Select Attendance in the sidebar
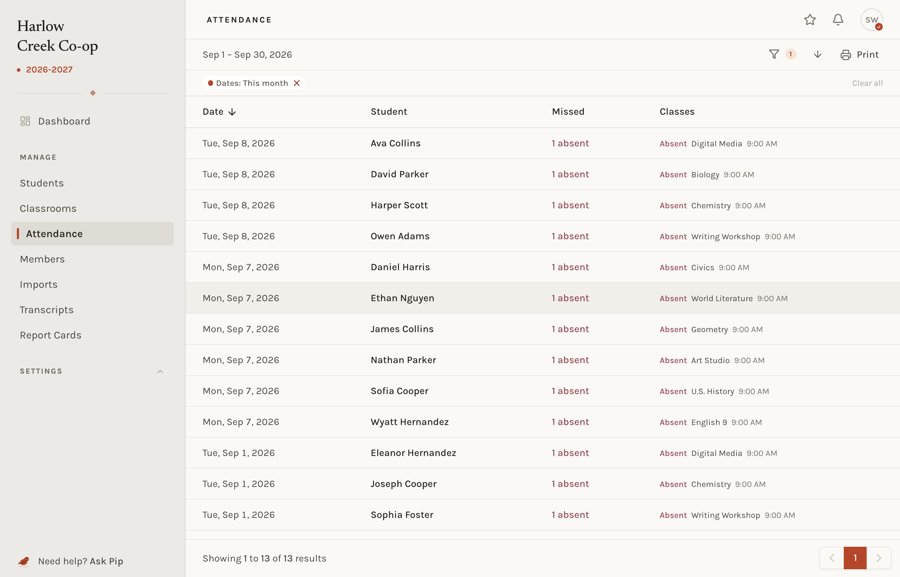900x577 pixels. pos(92,233)
